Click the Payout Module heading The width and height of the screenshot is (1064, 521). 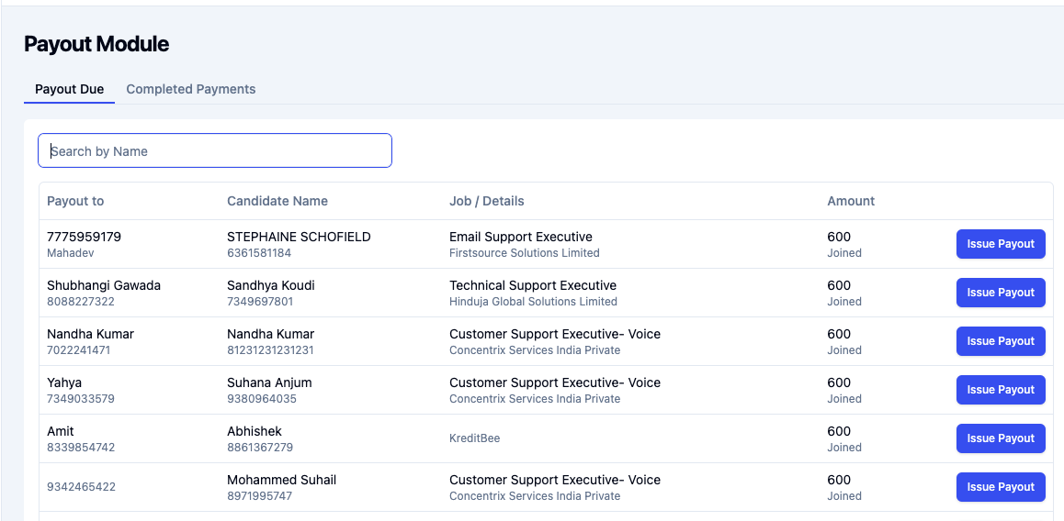pyautogui.click(x=96, y=44)
